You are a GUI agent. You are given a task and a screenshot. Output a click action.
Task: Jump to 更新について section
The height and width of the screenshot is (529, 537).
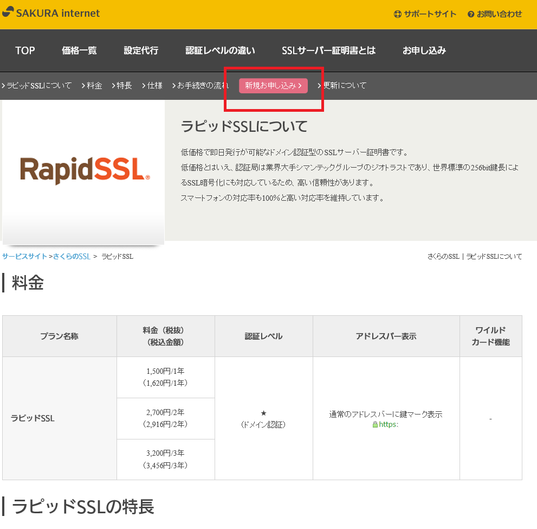click(x=342, y=85)
